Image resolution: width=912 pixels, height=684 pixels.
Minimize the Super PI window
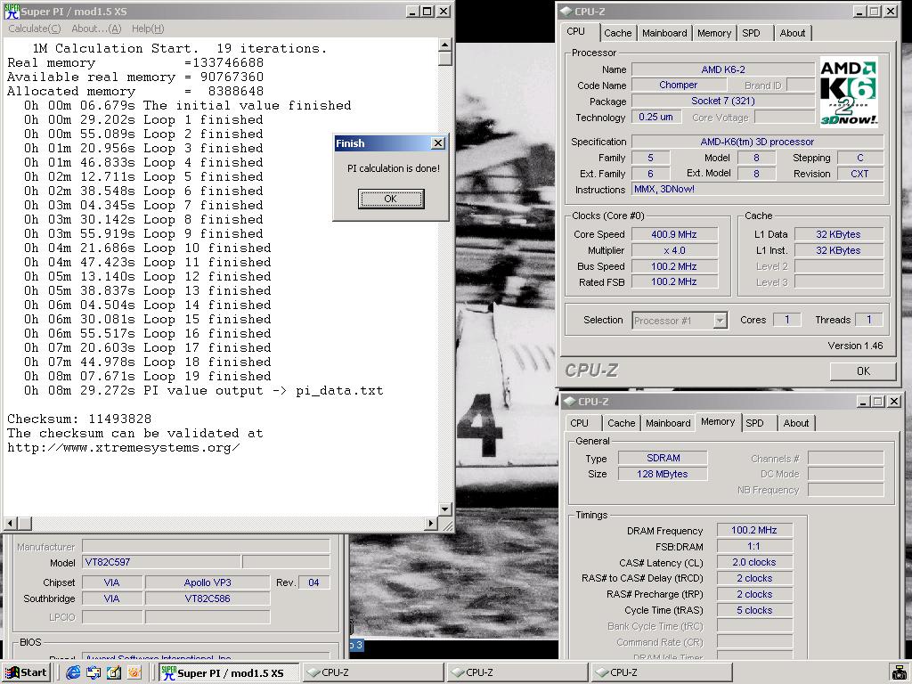point(412,11)
